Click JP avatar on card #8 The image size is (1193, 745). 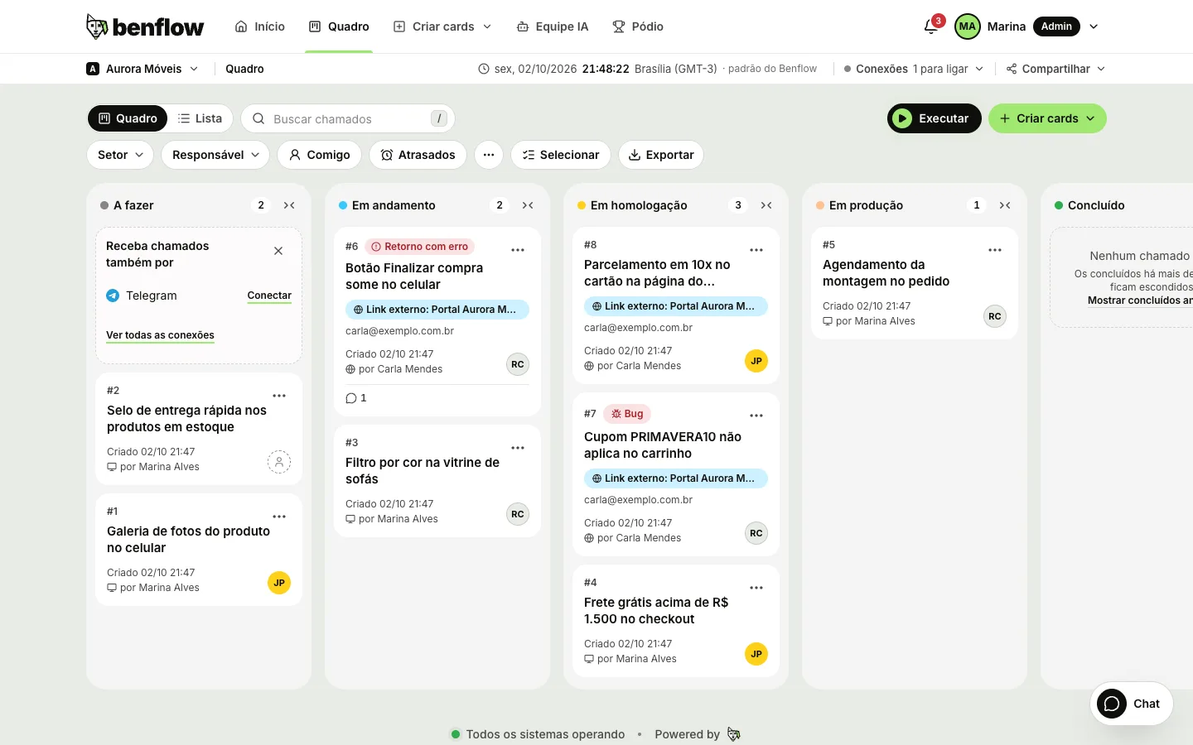pos(756,361)
